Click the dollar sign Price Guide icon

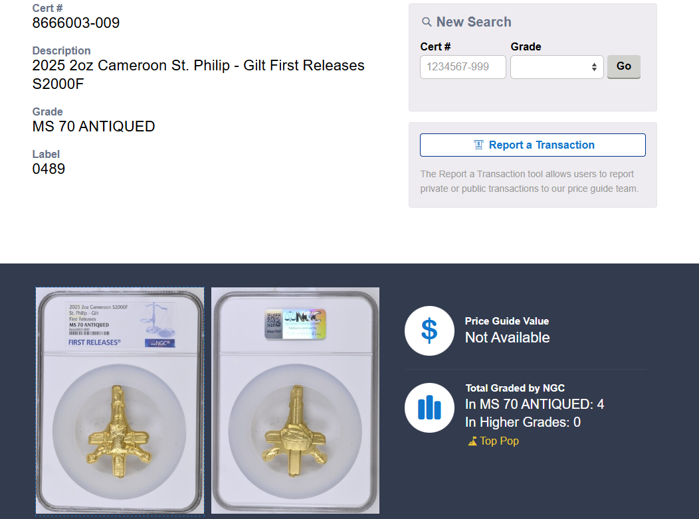pyautogui.click(x=429, y=331)
